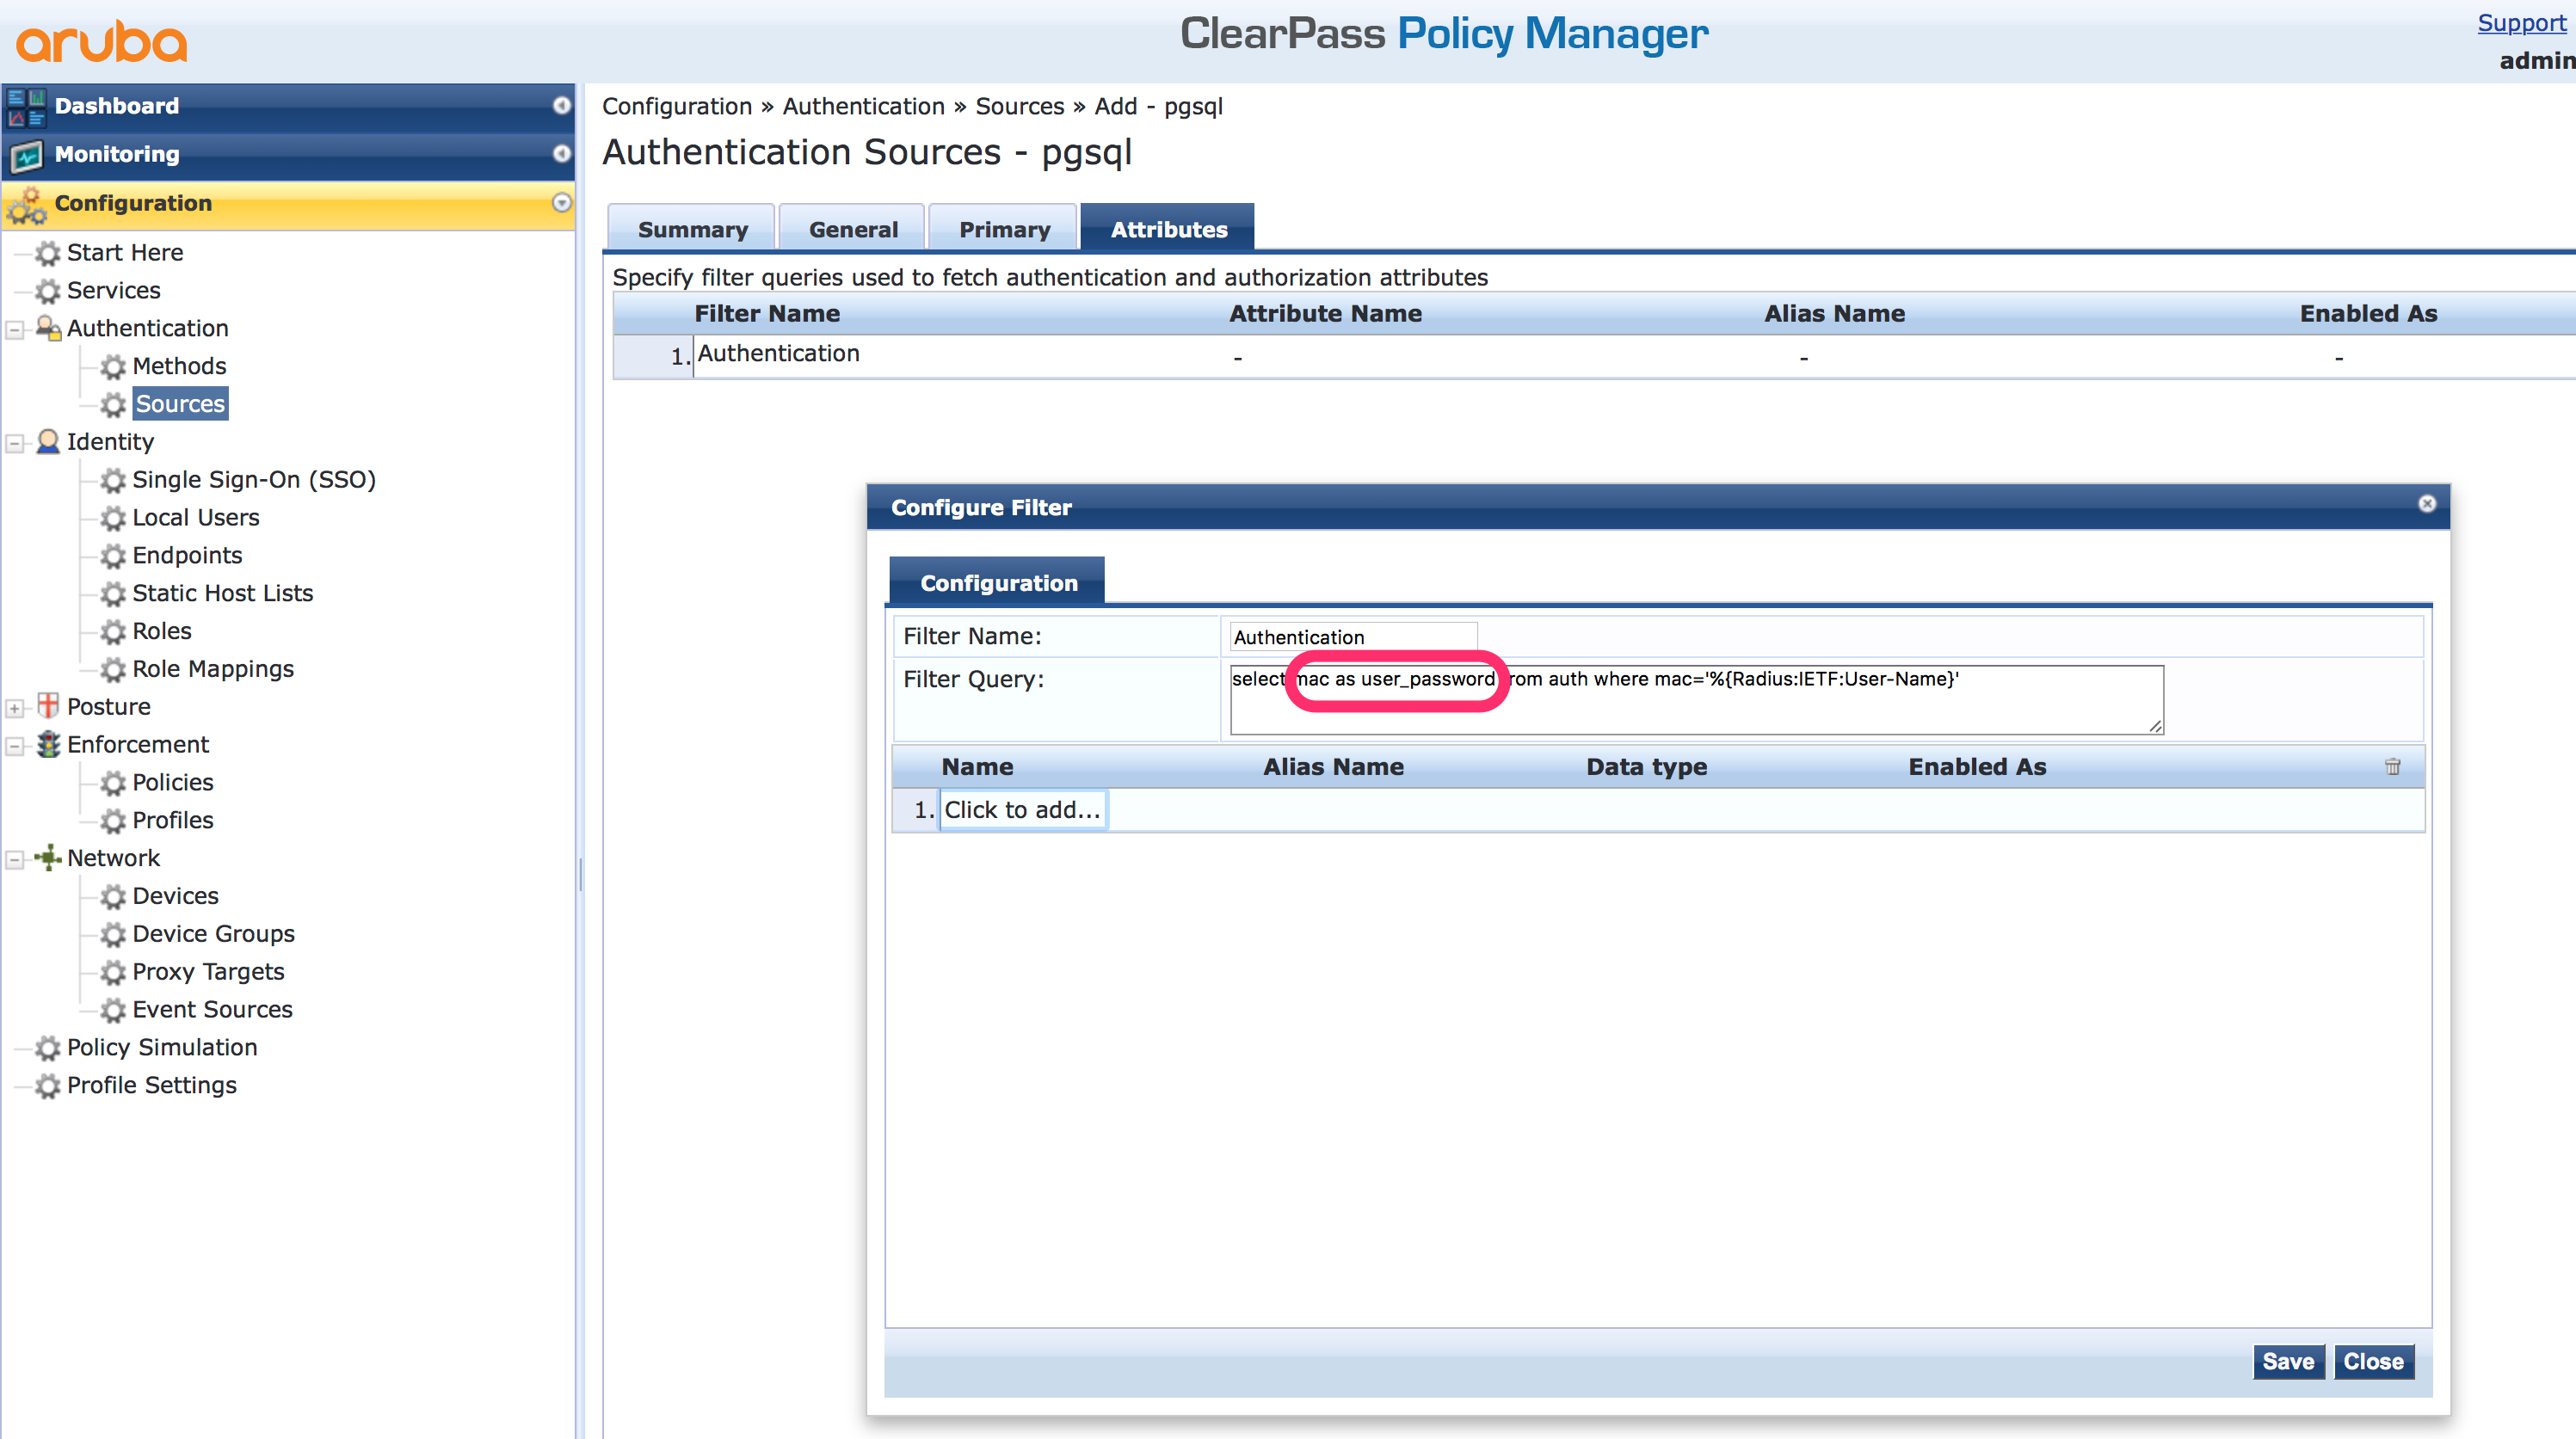
Task: Click the Posture shield icon
Action: click(48, 706)
